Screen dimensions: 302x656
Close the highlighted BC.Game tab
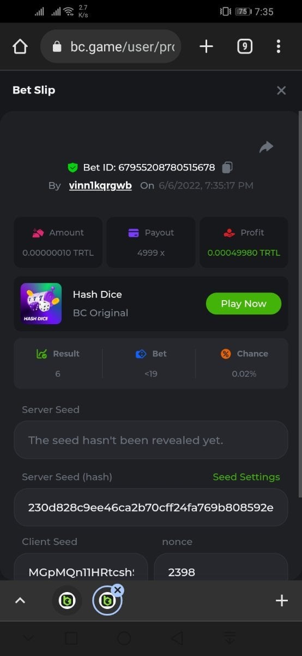(x=118, y=590)
